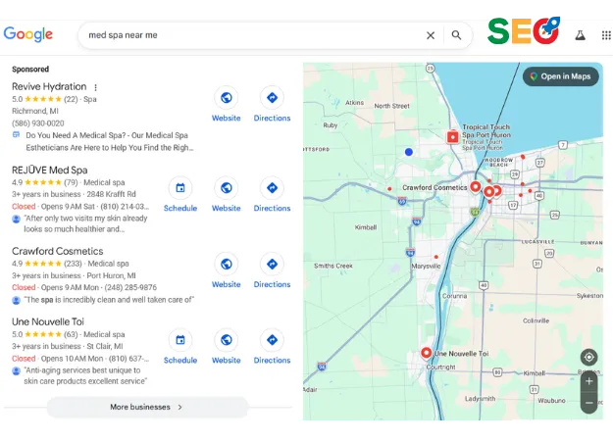The height and width of the screenshot is (441, 613).
Task: Click the magnifying glass search icon
Action: pyautogui.click(x=456, y=35)
